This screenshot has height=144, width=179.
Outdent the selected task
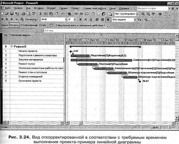coord(2,19)
